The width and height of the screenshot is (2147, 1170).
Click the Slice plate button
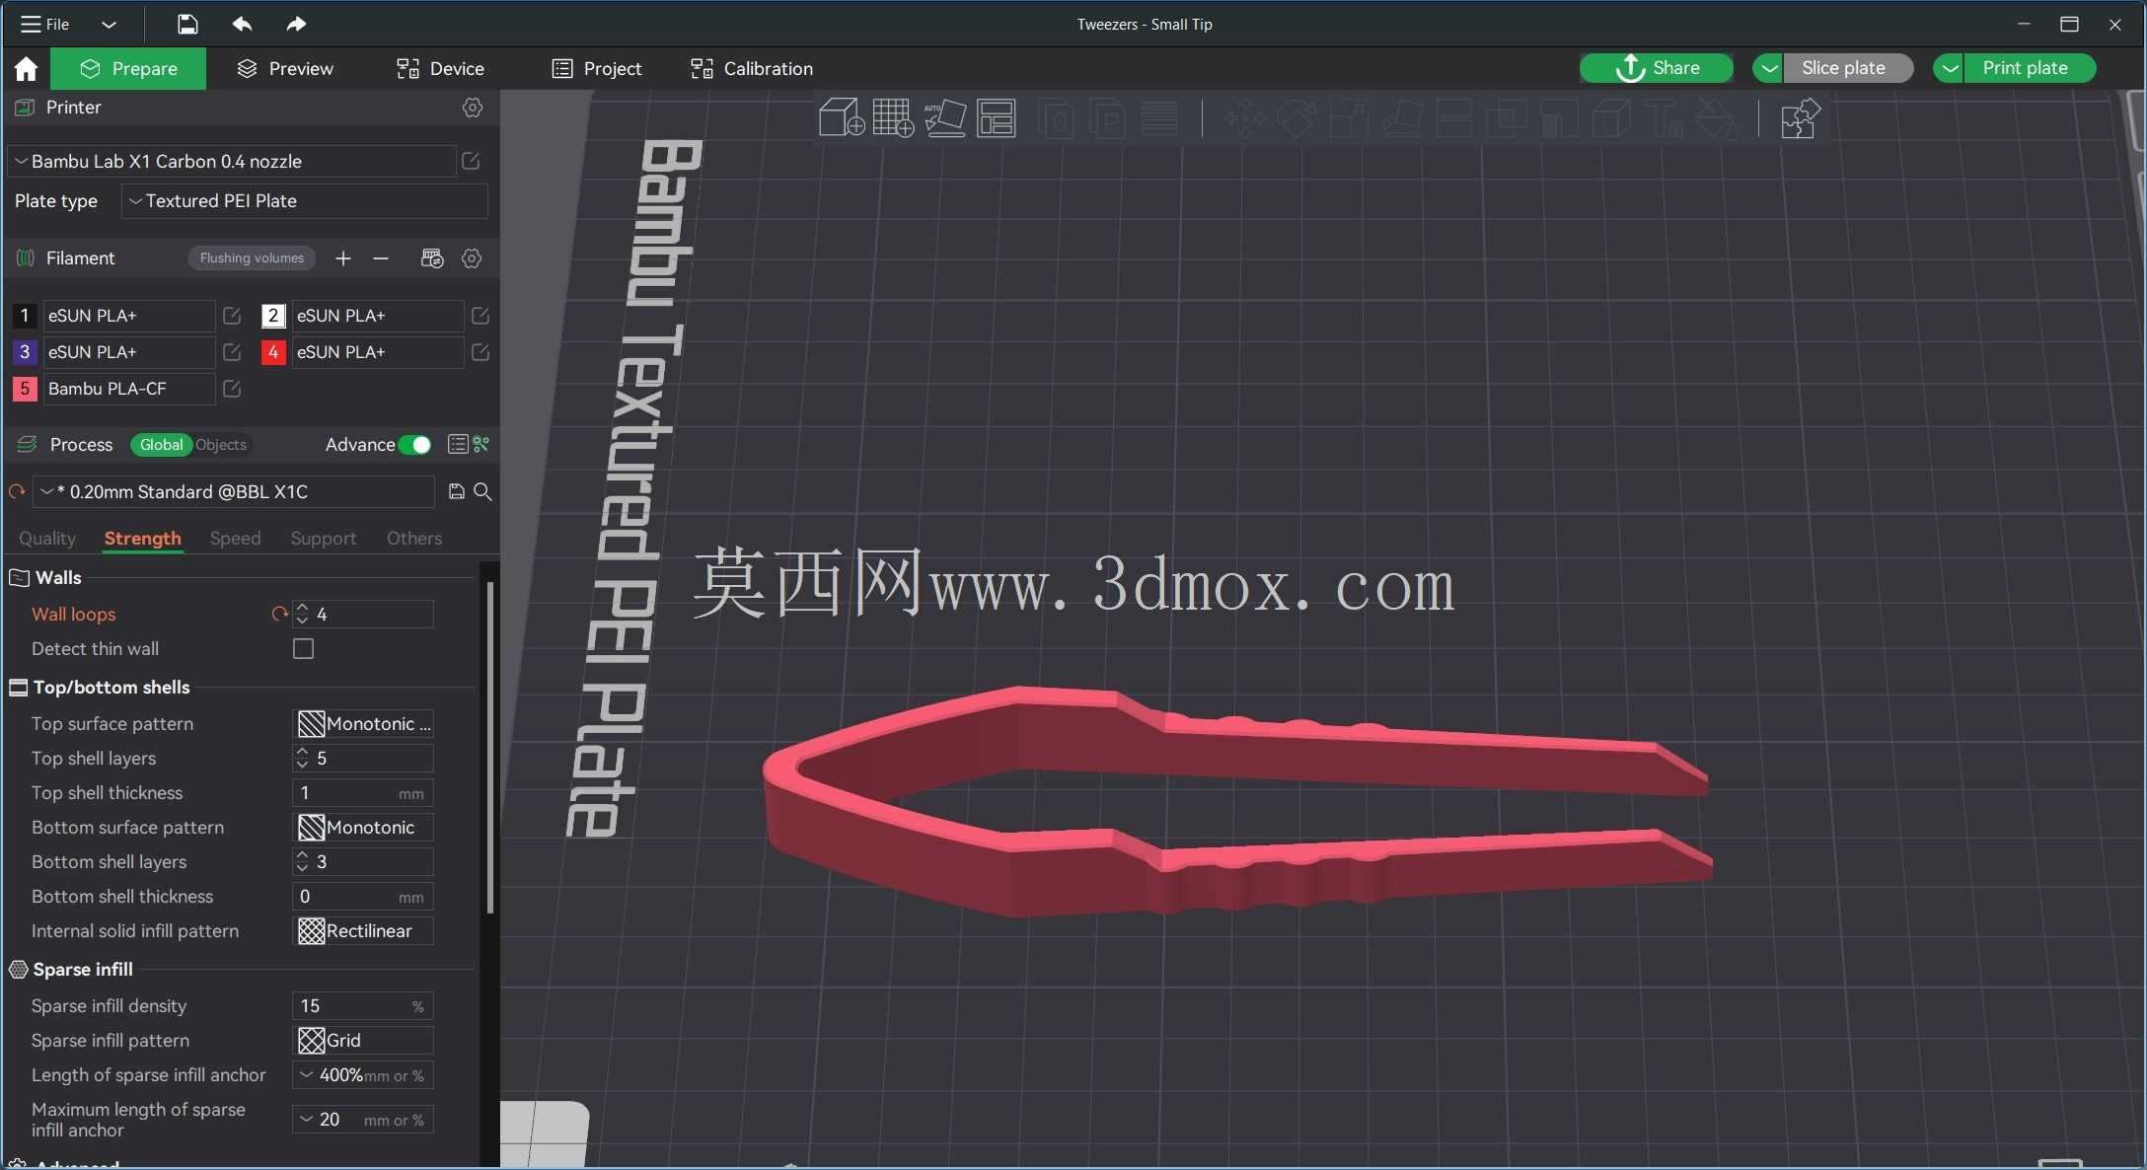point(1846,68)
